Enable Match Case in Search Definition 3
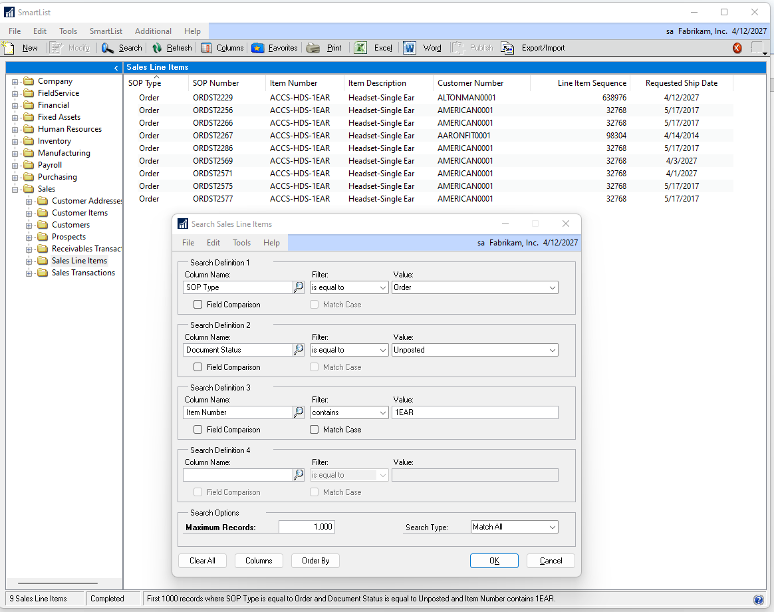The width and height of the screenshot is (774, 612). tap(314, 430)
